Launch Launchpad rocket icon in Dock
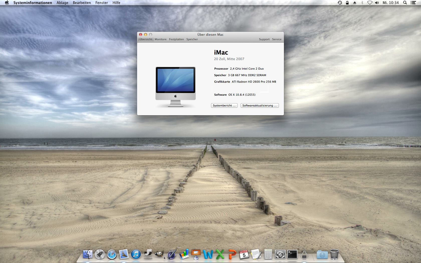This screenshot has height=263, width=421. [100, 254]
